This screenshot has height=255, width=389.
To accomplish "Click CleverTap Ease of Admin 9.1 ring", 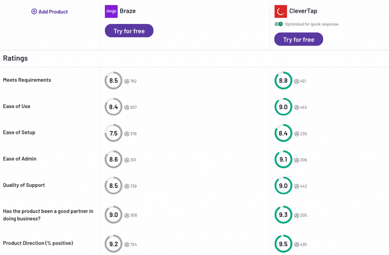I will (283, 159).
